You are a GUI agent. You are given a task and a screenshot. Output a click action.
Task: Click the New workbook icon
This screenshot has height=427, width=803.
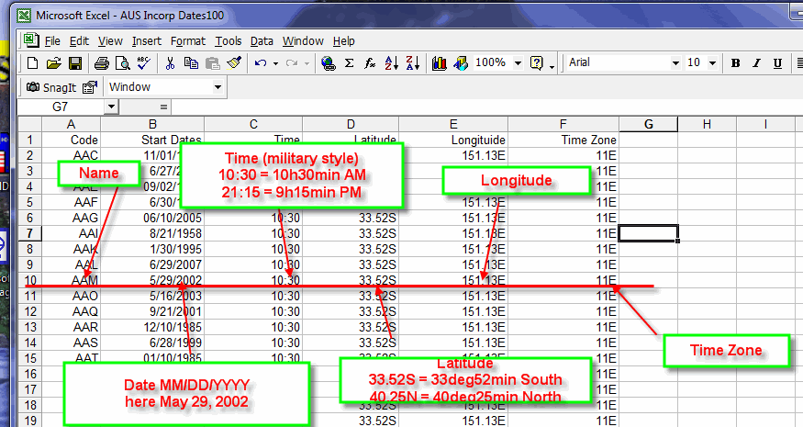(32, 63)
